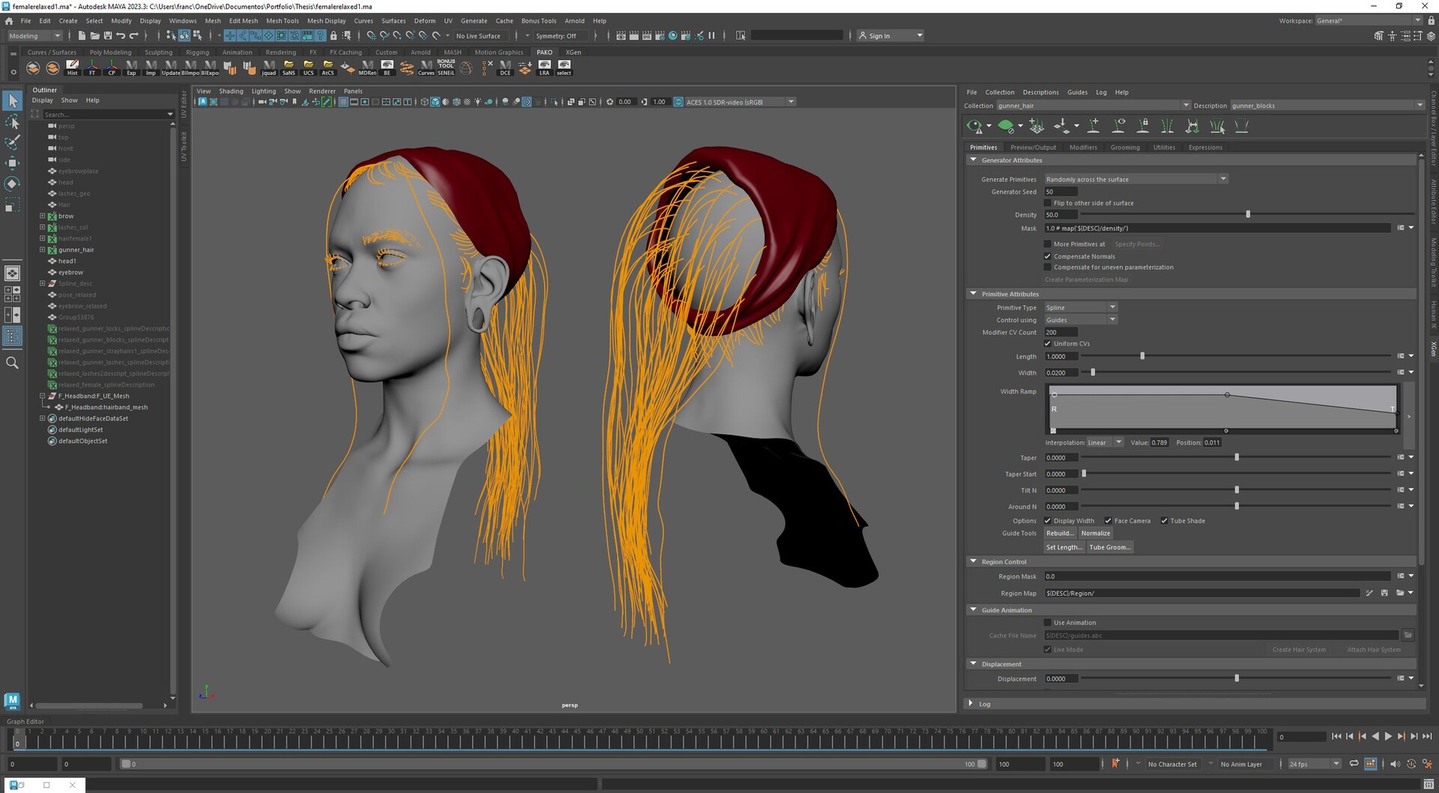Uncheck Compensate Normals option
Viewport: 1439px width, 793px height.
pos(1048,256)
